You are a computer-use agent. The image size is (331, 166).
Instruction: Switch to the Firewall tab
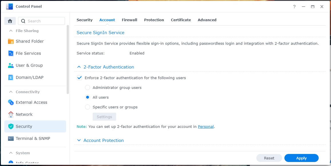click(129, 20)
